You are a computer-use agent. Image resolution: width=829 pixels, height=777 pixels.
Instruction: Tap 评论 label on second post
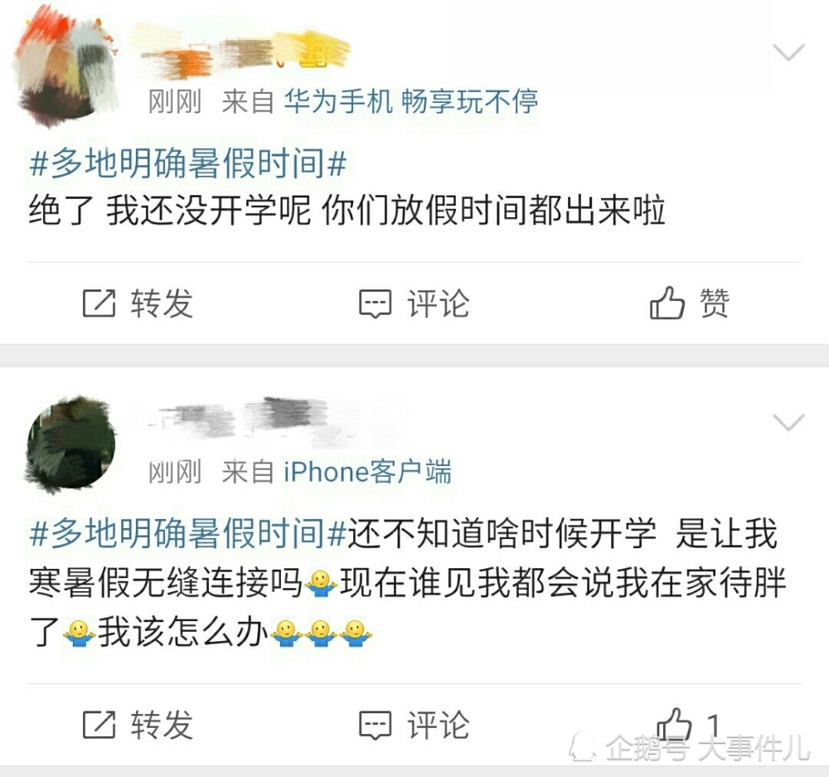439,725
